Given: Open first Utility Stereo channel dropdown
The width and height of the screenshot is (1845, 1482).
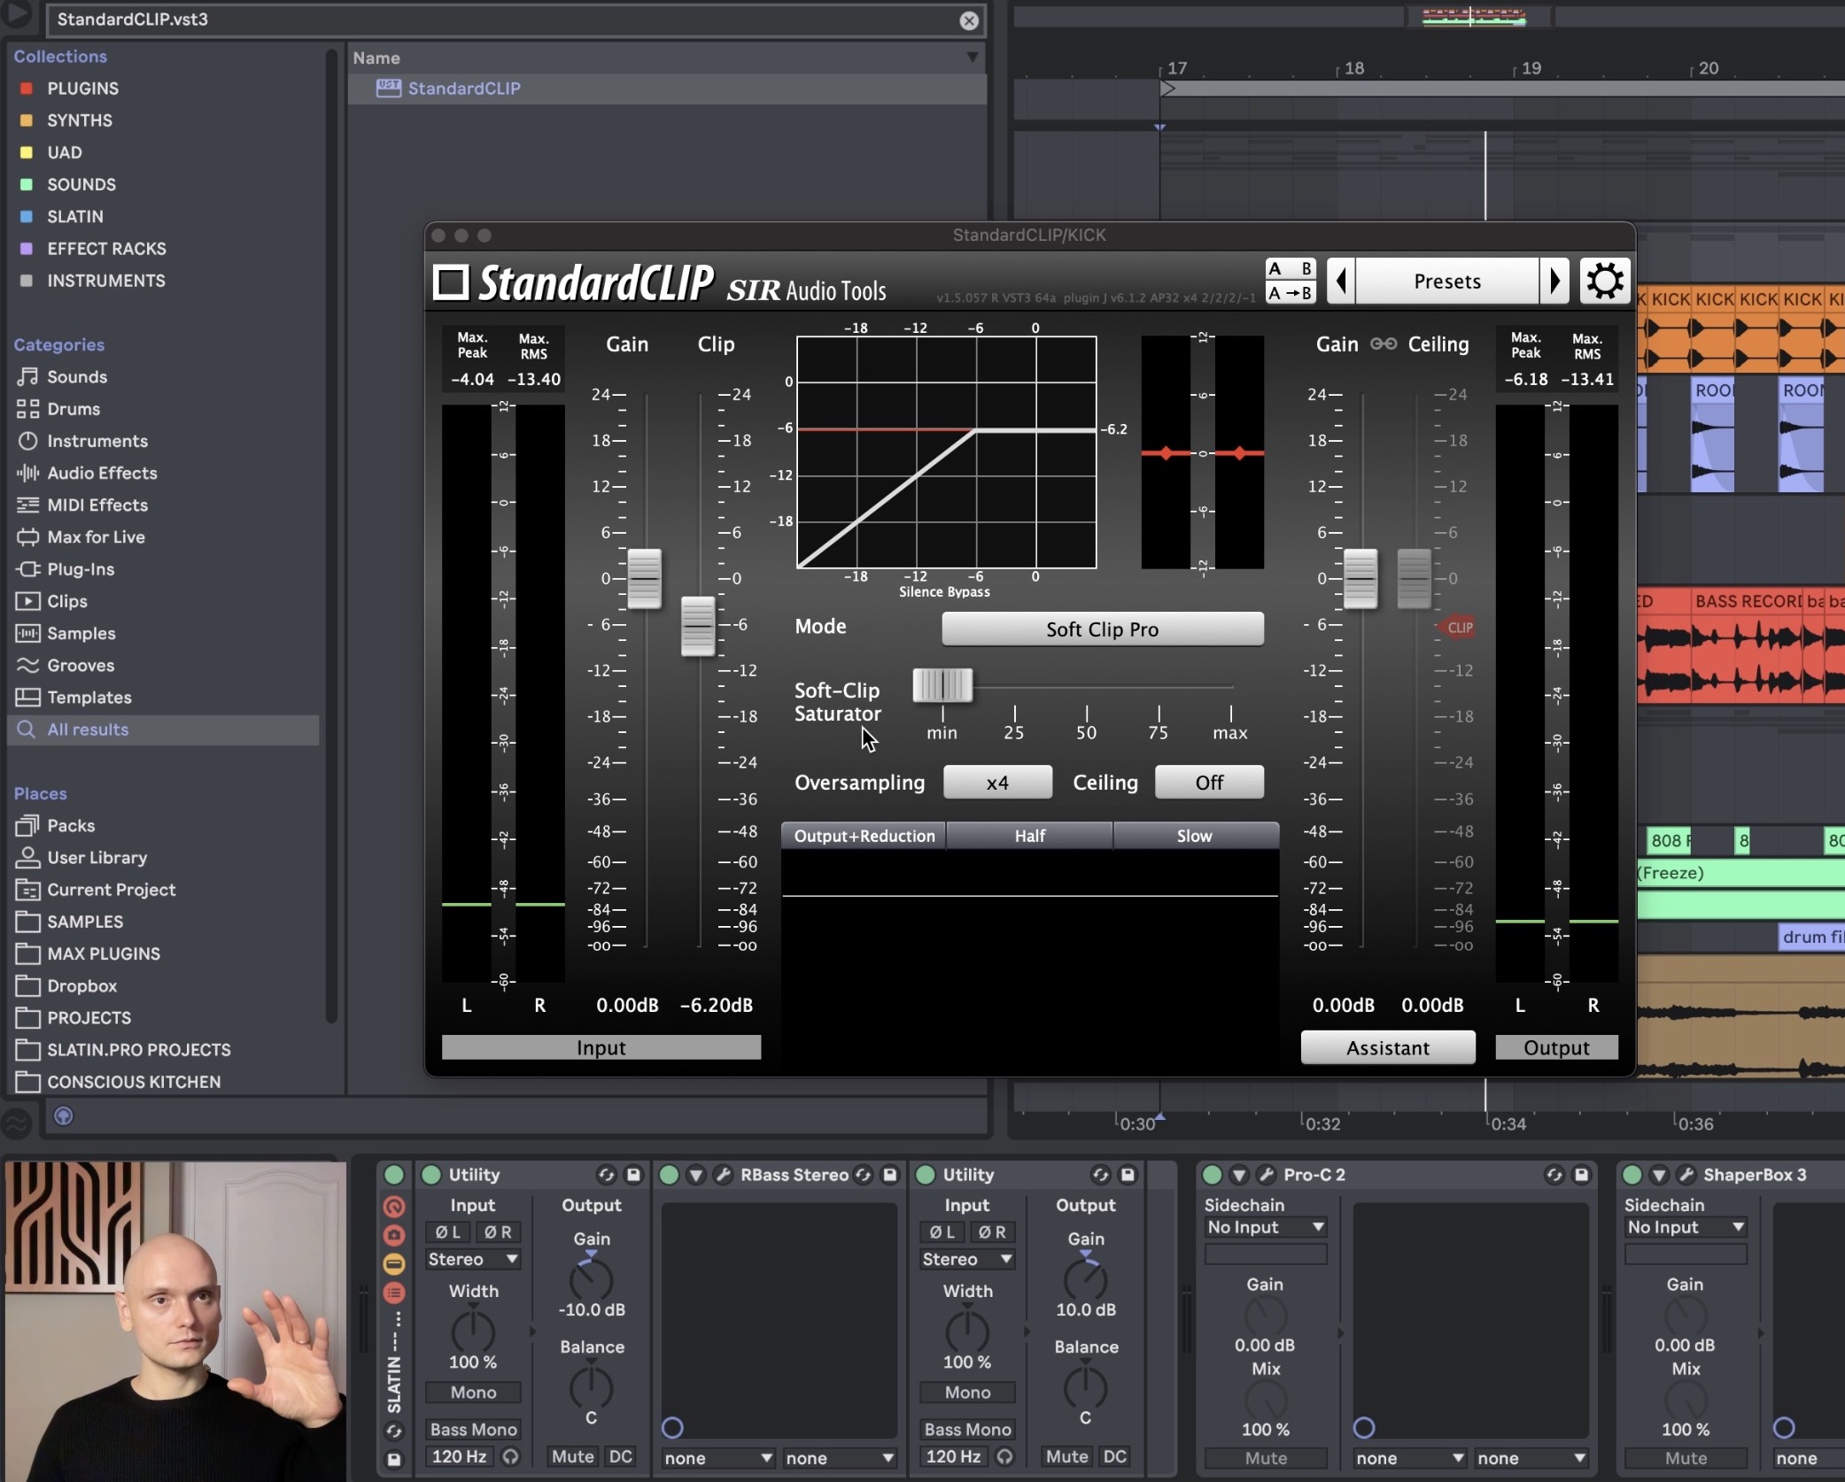Looking at the screenshot, I should [473, 1259].
